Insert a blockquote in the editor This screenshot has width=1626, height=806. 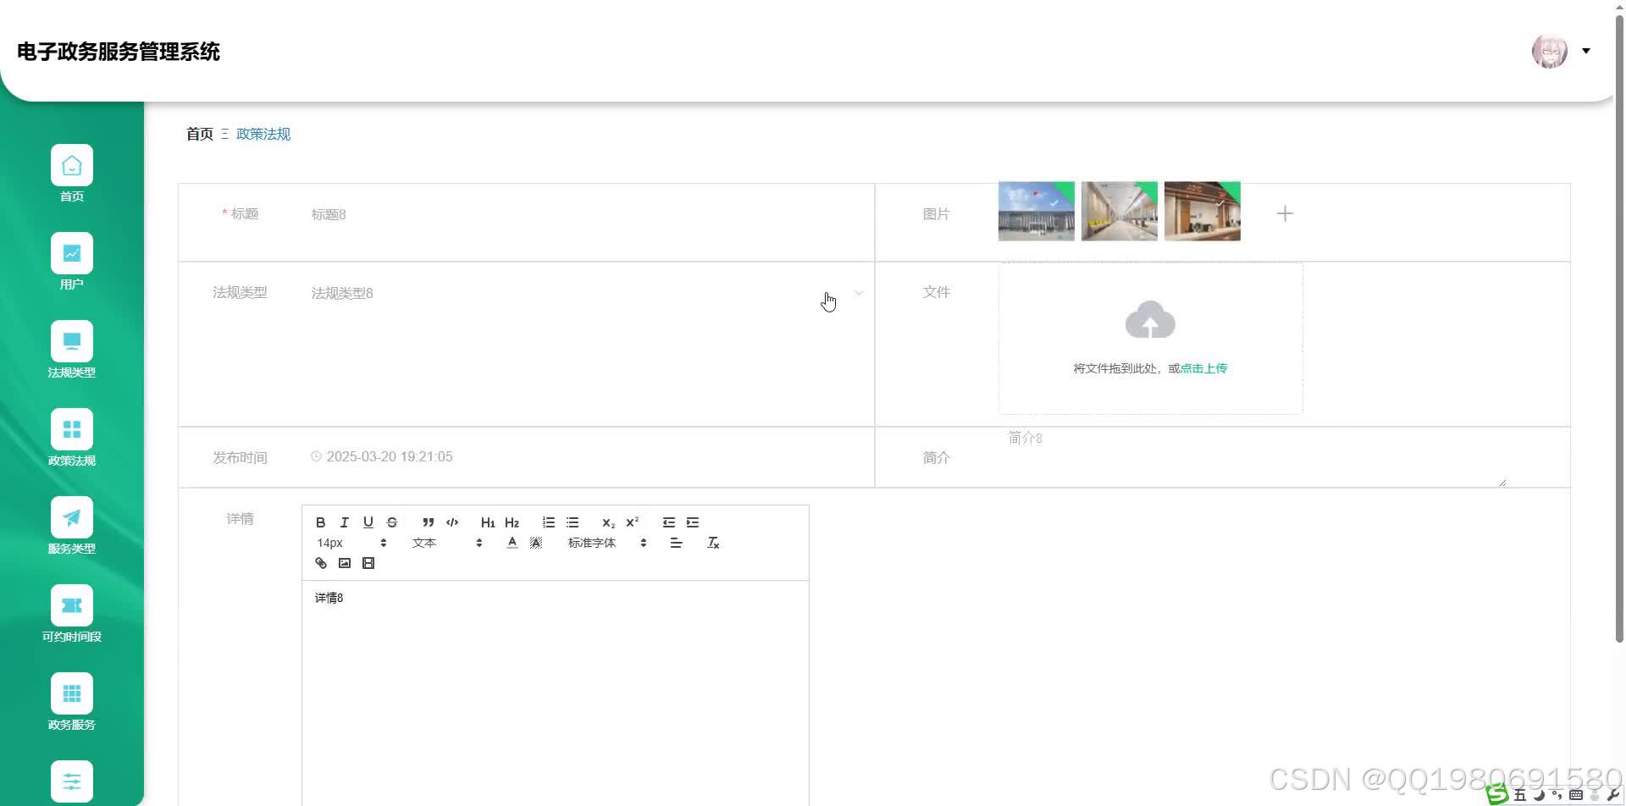click(429, 522)
